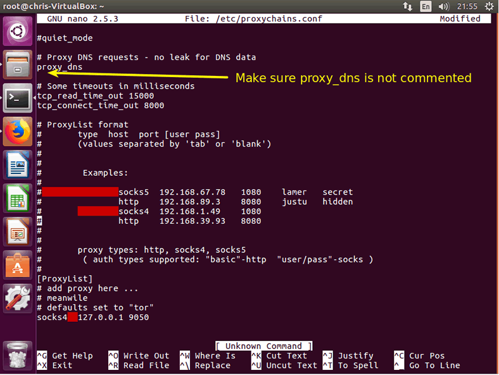Click the Go To Line shortcut label
The image size is (499, 375).
(x=434, y=366)
